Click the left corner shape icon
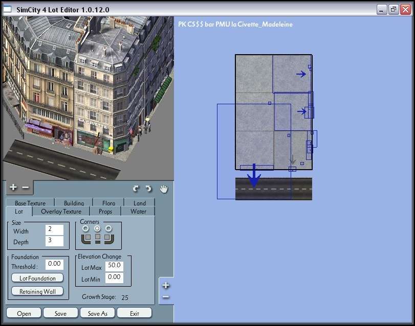The height and width of the screenshot is (326, 415). 86,238
